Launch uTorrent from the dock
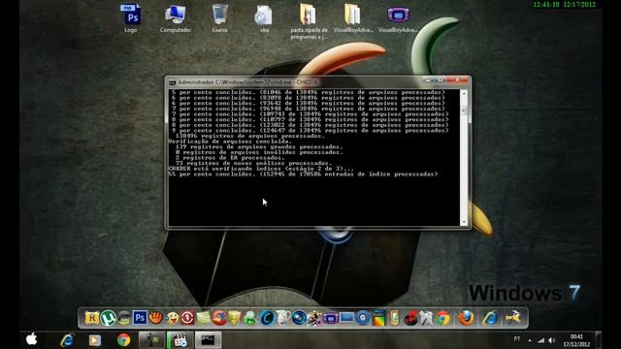This screenshot has width=621, height=349. click(x=108, y=318)
